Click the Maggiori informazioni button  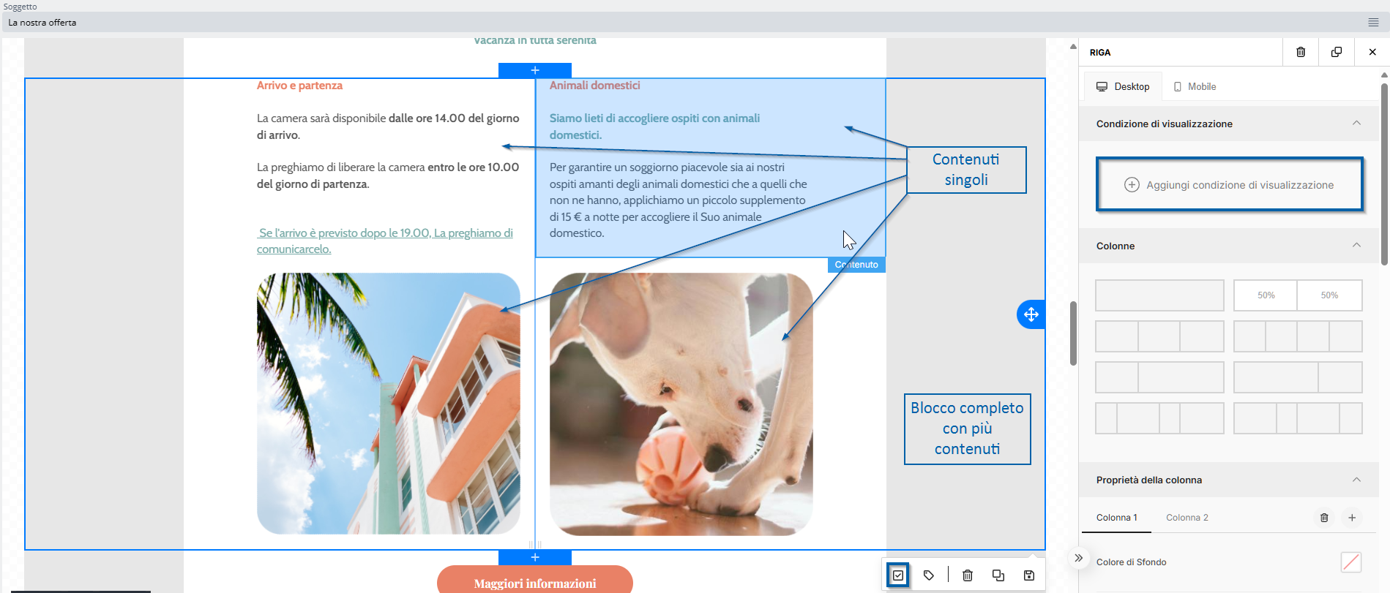534,582
